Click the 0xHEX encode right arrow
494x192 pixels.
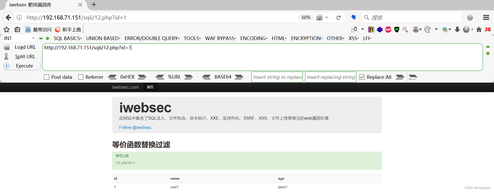point(142,77)
